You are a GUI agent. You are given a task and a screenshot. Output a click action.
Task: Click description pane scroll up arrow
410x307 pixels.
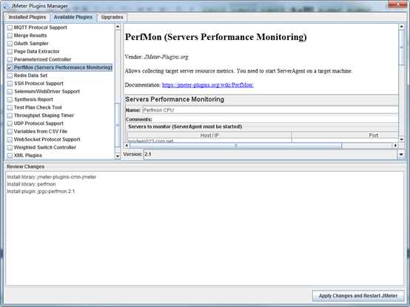[401, 27]
